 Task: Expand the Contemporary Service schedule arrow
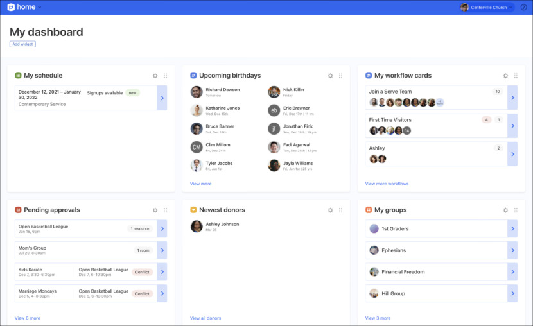point(162,98)
